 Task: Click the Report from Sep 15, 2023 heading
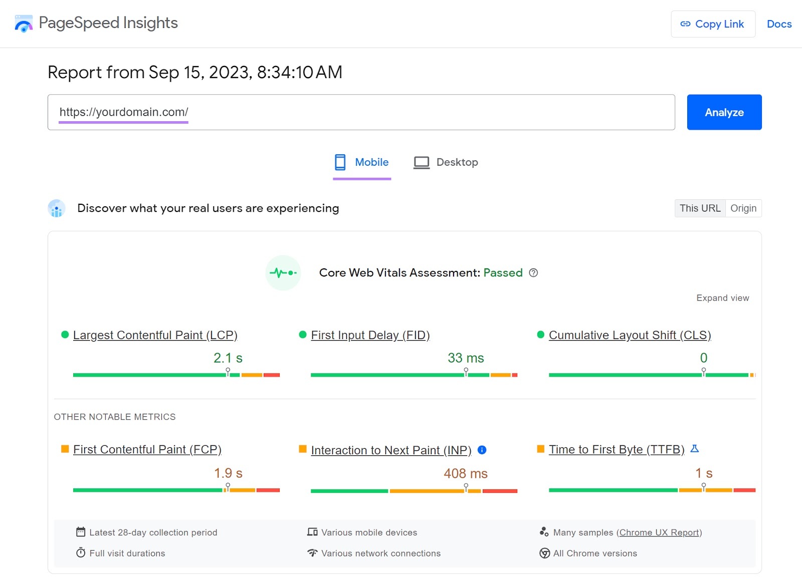195,72
